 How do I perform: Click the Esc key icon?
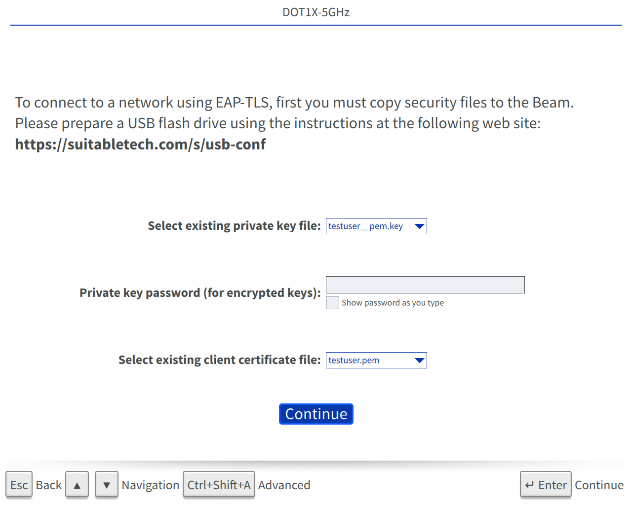(19, 485)
